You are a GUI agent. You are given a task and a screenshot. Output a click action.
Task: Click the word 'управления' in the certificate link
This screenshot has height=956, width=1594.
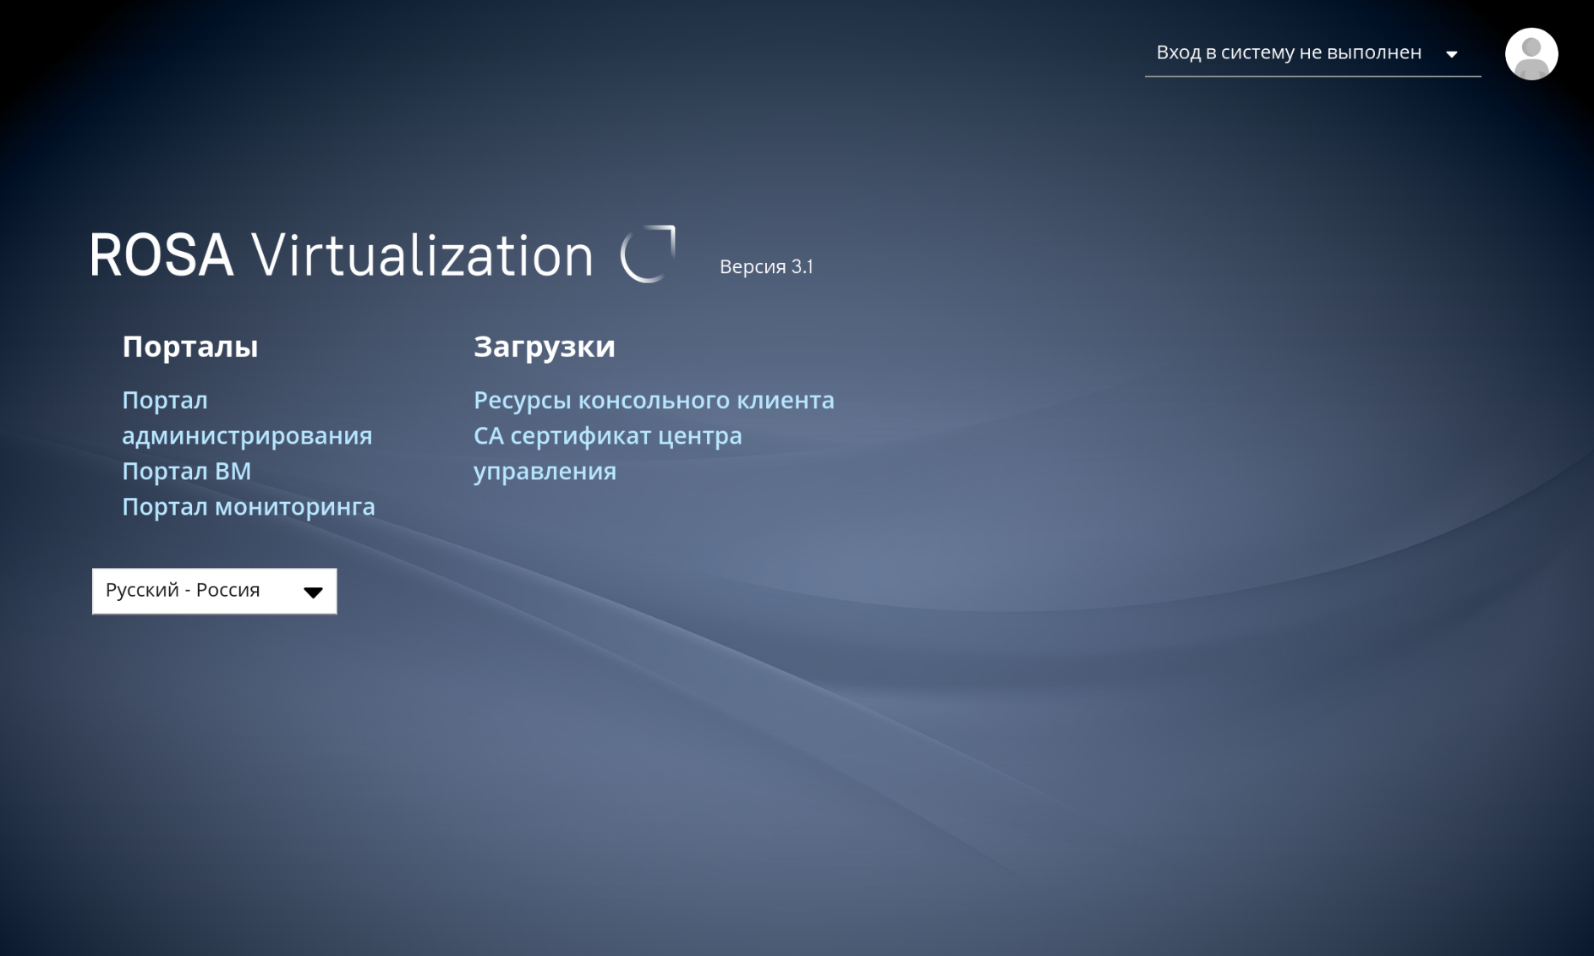[x=545, y=472]
